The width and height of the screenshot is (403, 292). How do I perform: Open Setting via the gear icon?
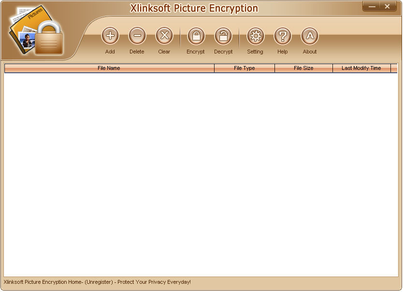tap(255, 36)
